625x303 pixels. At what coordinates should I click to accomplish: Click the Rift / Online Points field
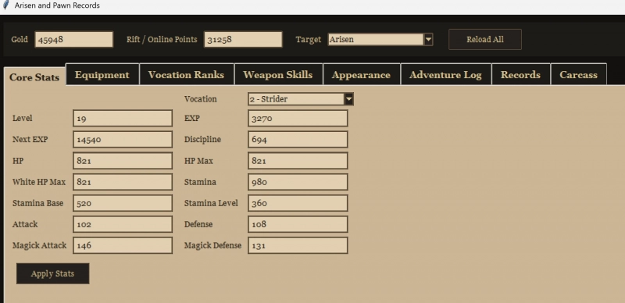[243, 40]
